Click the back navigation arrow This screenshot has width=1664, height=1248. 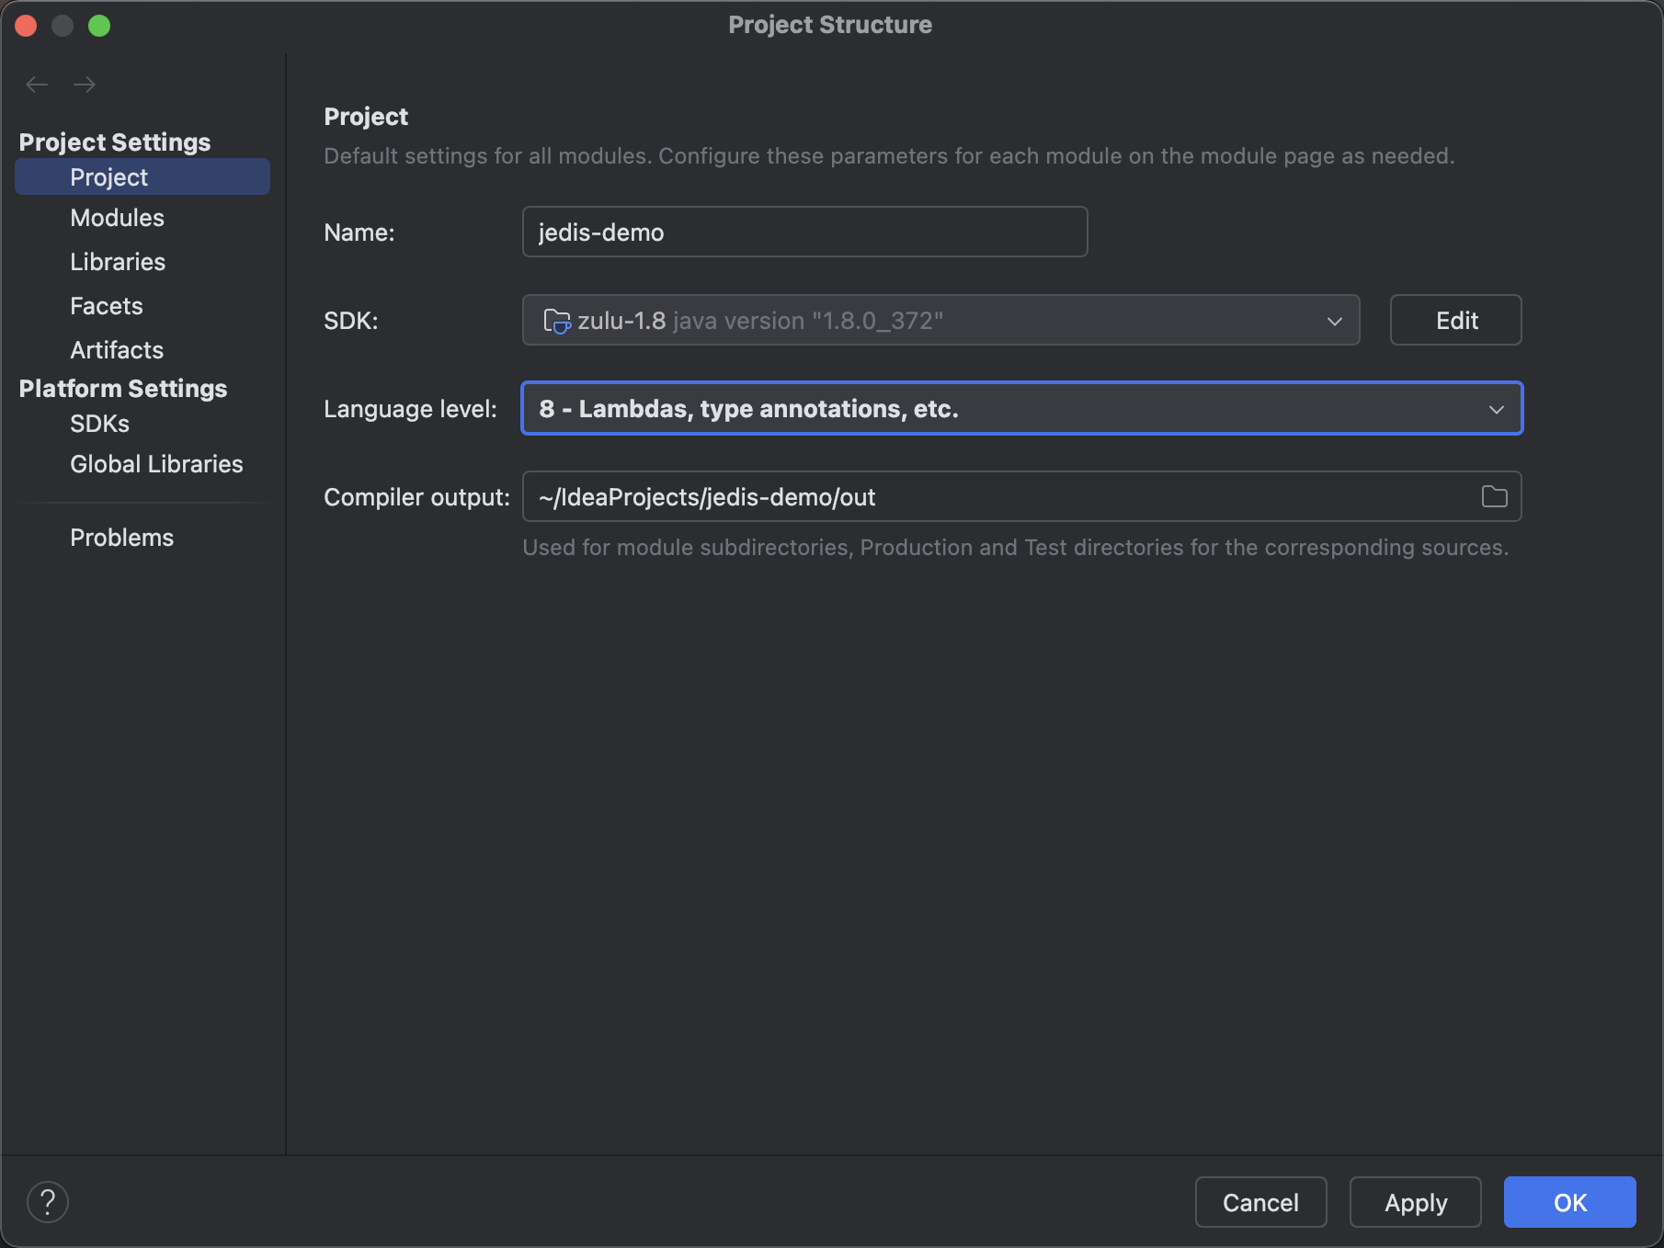point(37,85)
